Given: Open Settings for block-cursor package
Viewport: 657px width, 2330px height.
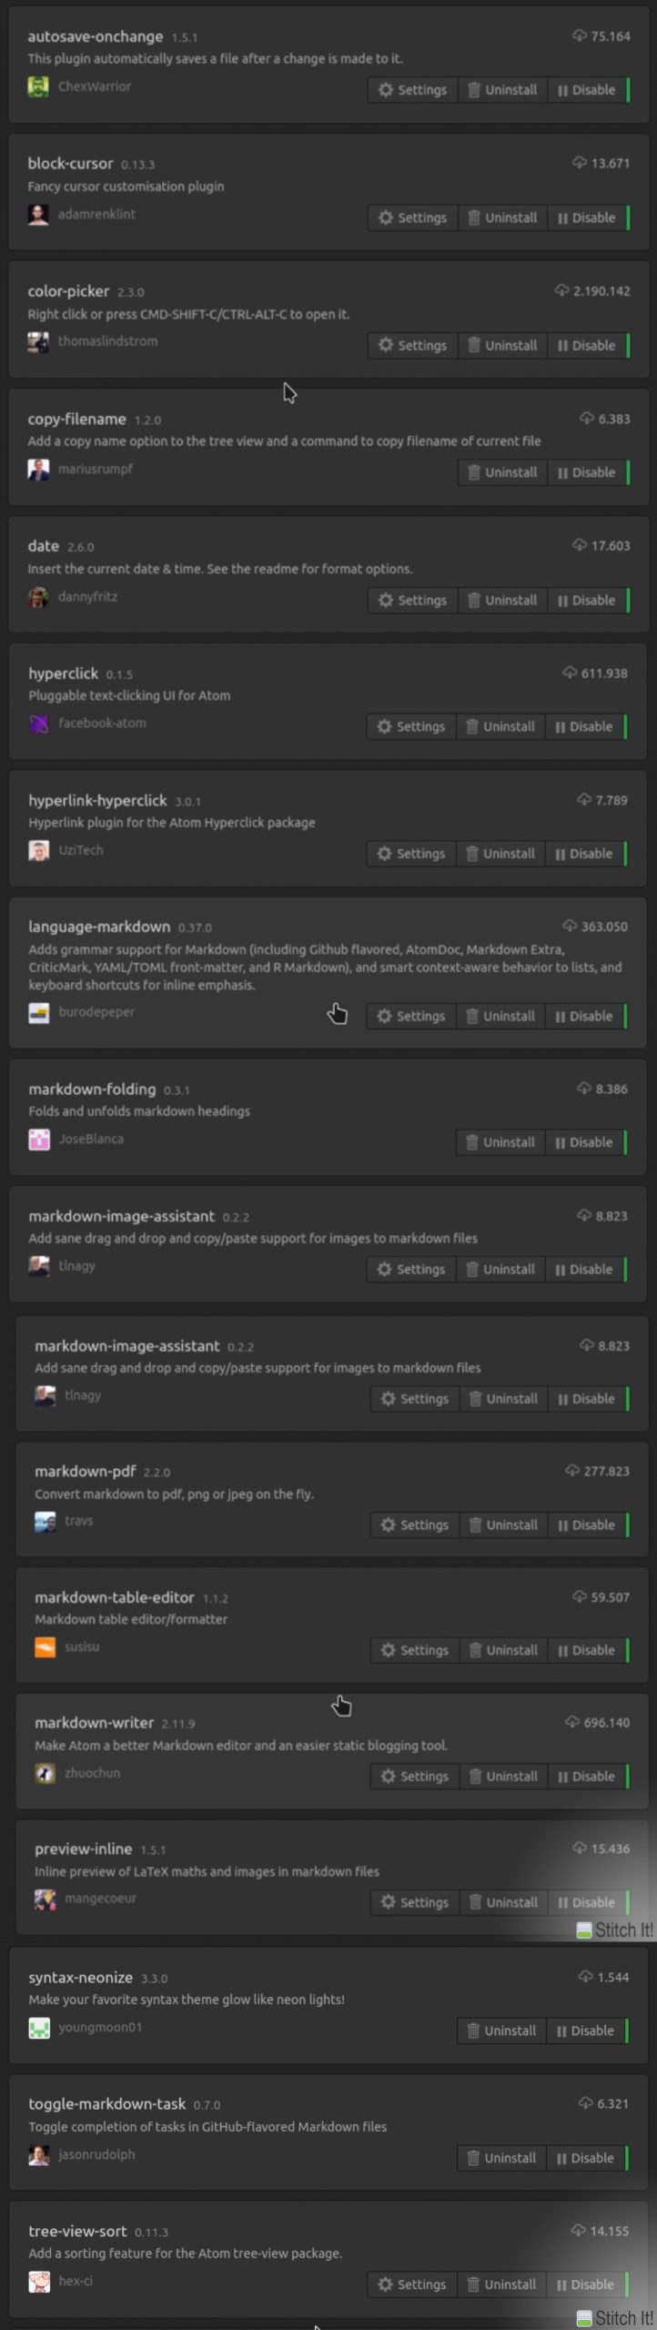Looking at the screenshot, I should click(x=412, y=218).
